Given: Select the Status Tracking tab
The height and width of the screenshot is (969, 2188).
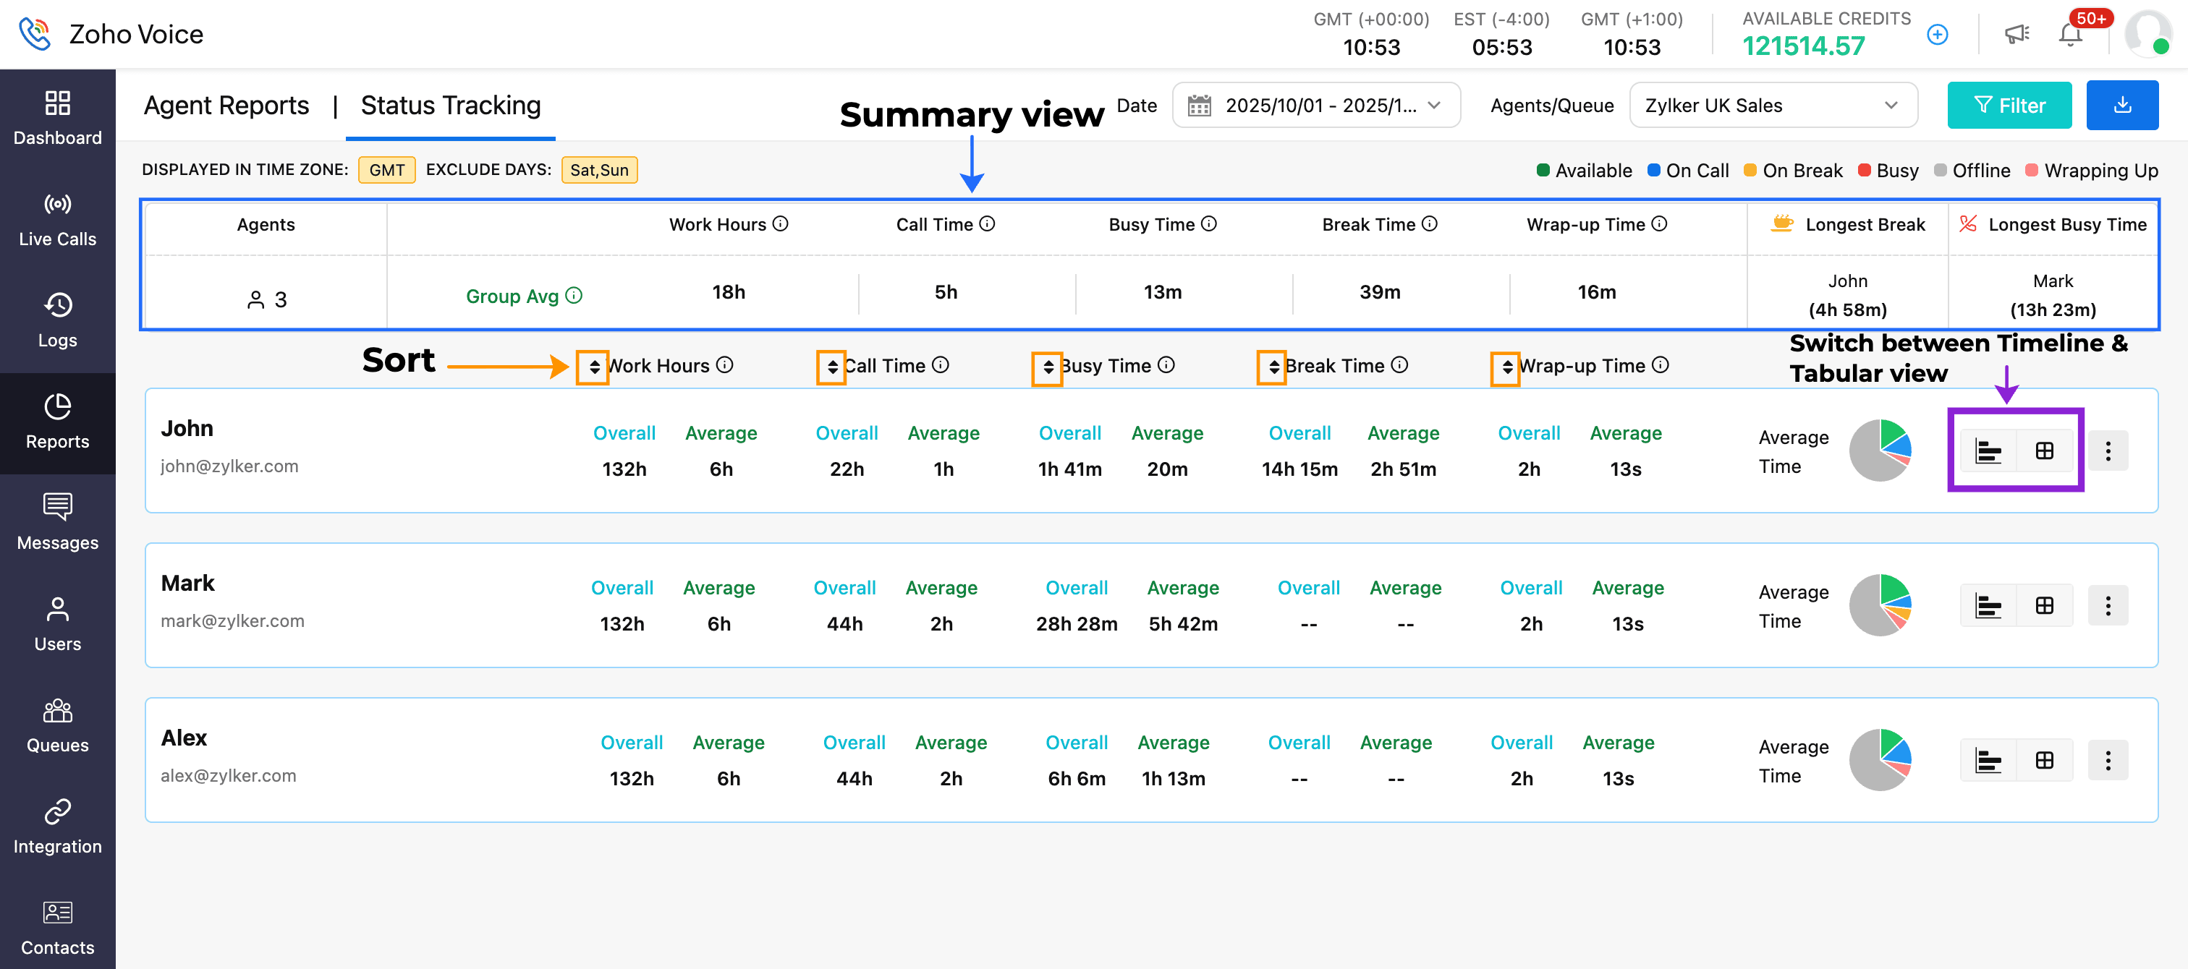Looking at the screenshot, I should point(450,106).
